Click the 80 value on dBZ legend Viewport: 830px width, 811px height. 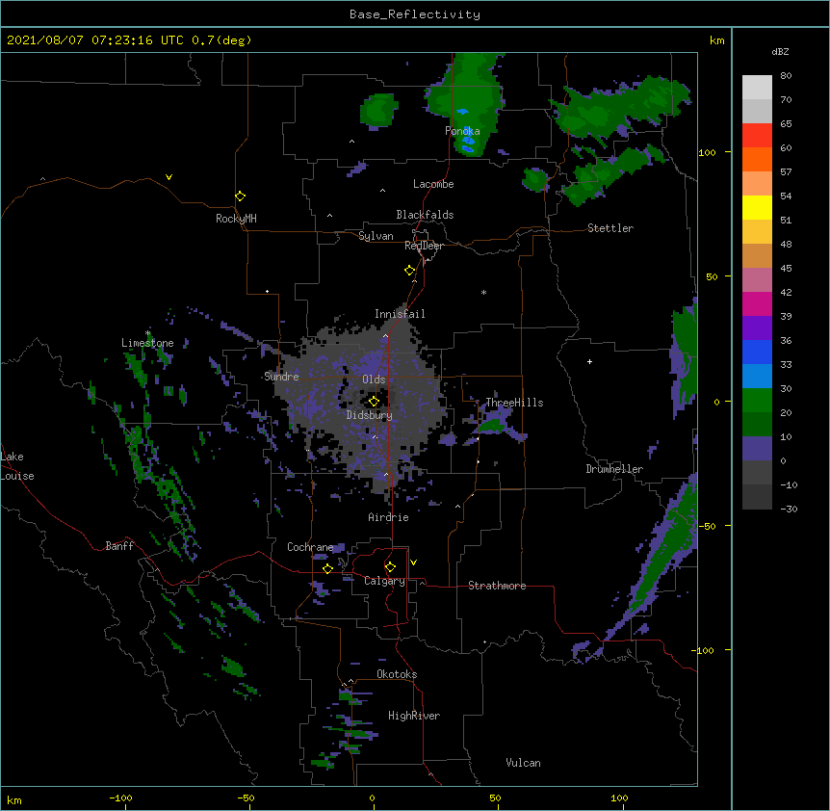[786, 76]
